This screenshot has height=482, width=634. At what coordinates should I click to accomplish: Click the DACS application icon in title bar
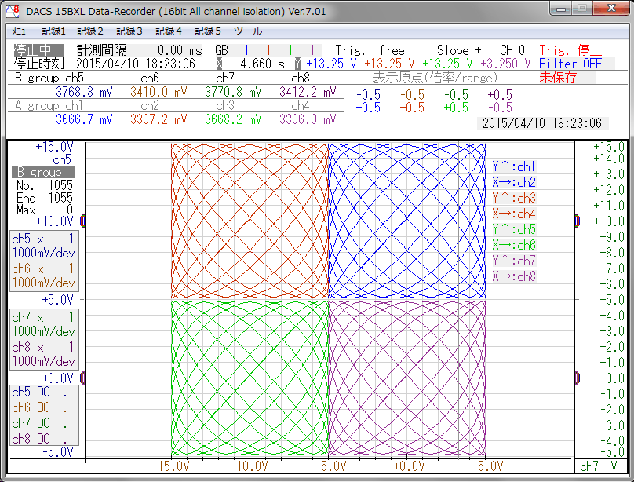(x=13, y=11)
